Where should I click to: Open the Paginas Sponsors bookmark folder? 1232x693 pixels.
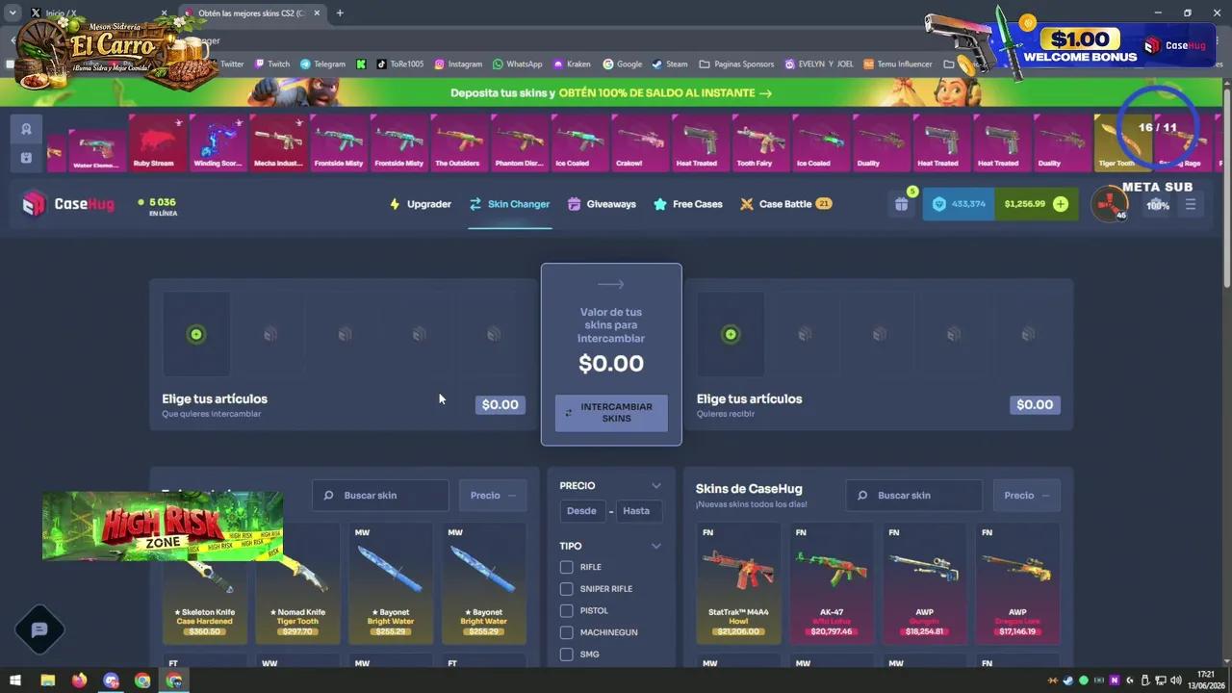coord(736,64)
